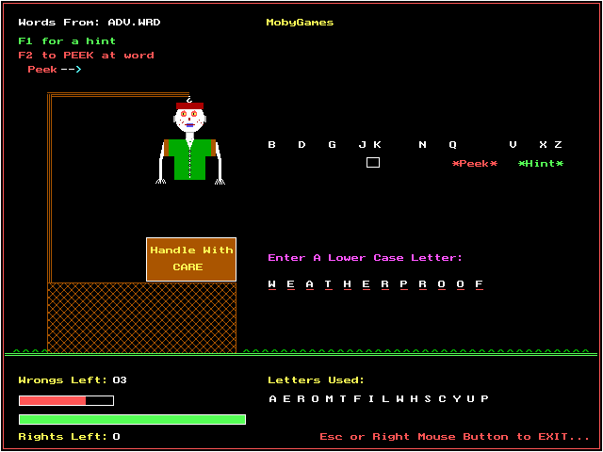Select the letter Z
The image size is (603, 452).
[558, 145]
